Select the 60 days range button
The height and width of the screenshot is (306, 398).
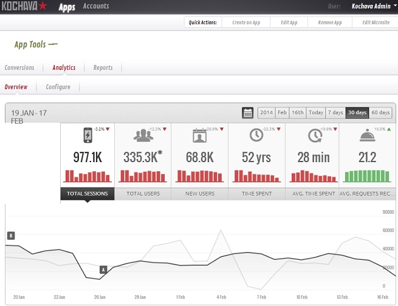[380, 112]
